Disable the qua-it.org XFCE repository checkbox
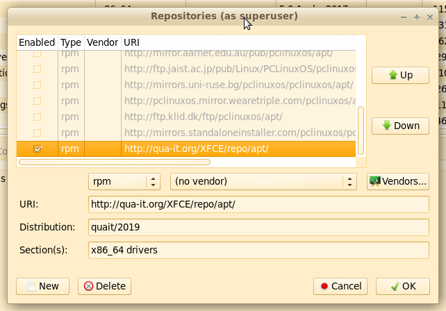 (38, 149)
